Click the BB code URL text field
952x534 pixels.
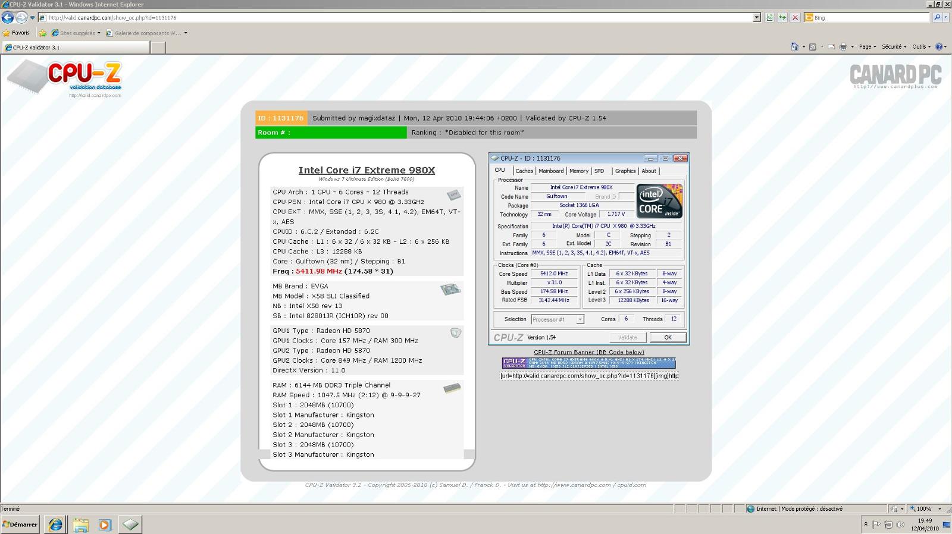click(x=589, y=376)
